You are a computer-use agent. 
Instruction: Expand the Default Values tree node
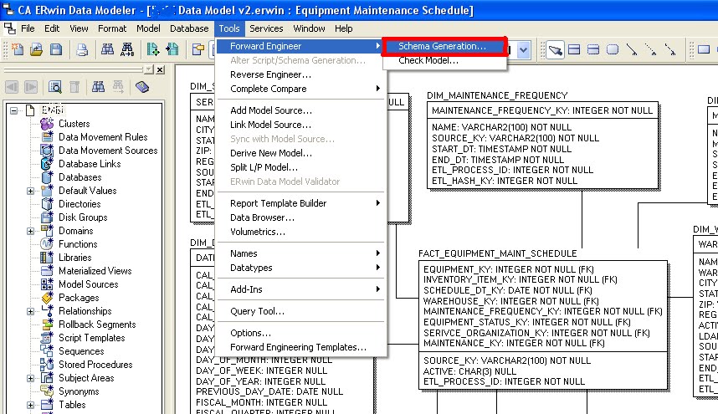[x=31, y=191]
